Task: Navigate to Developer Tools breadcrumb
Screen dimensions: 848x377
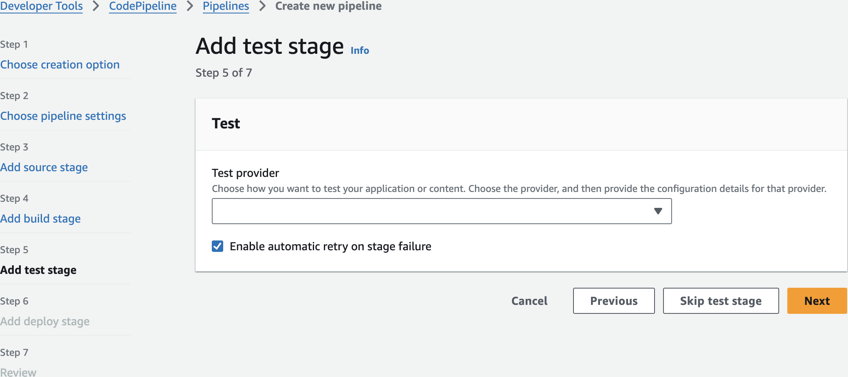Action: [x=42, y=6]
